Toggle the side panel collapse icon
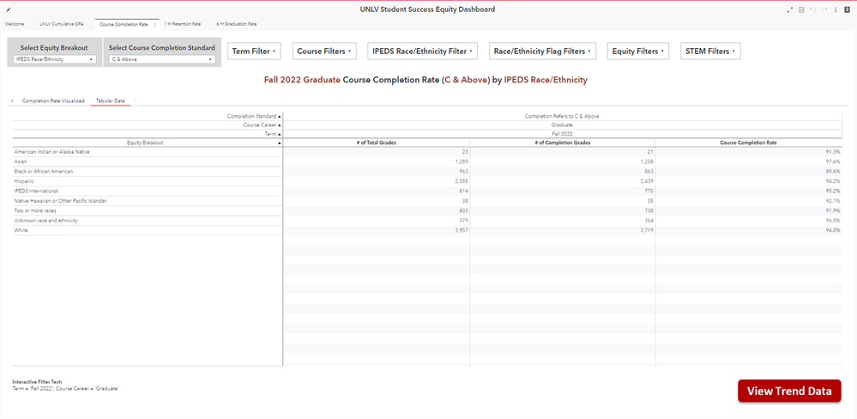The height and width of the screenshot is (419, 857). coord(801,9)
